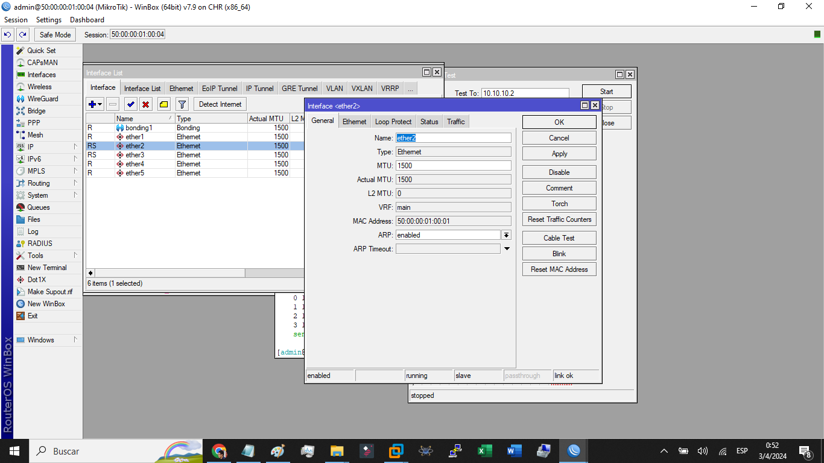Screen dimensions: 824x463
Task: Open add-interface dropdown arrow beside plus
Action: point(100,104)
